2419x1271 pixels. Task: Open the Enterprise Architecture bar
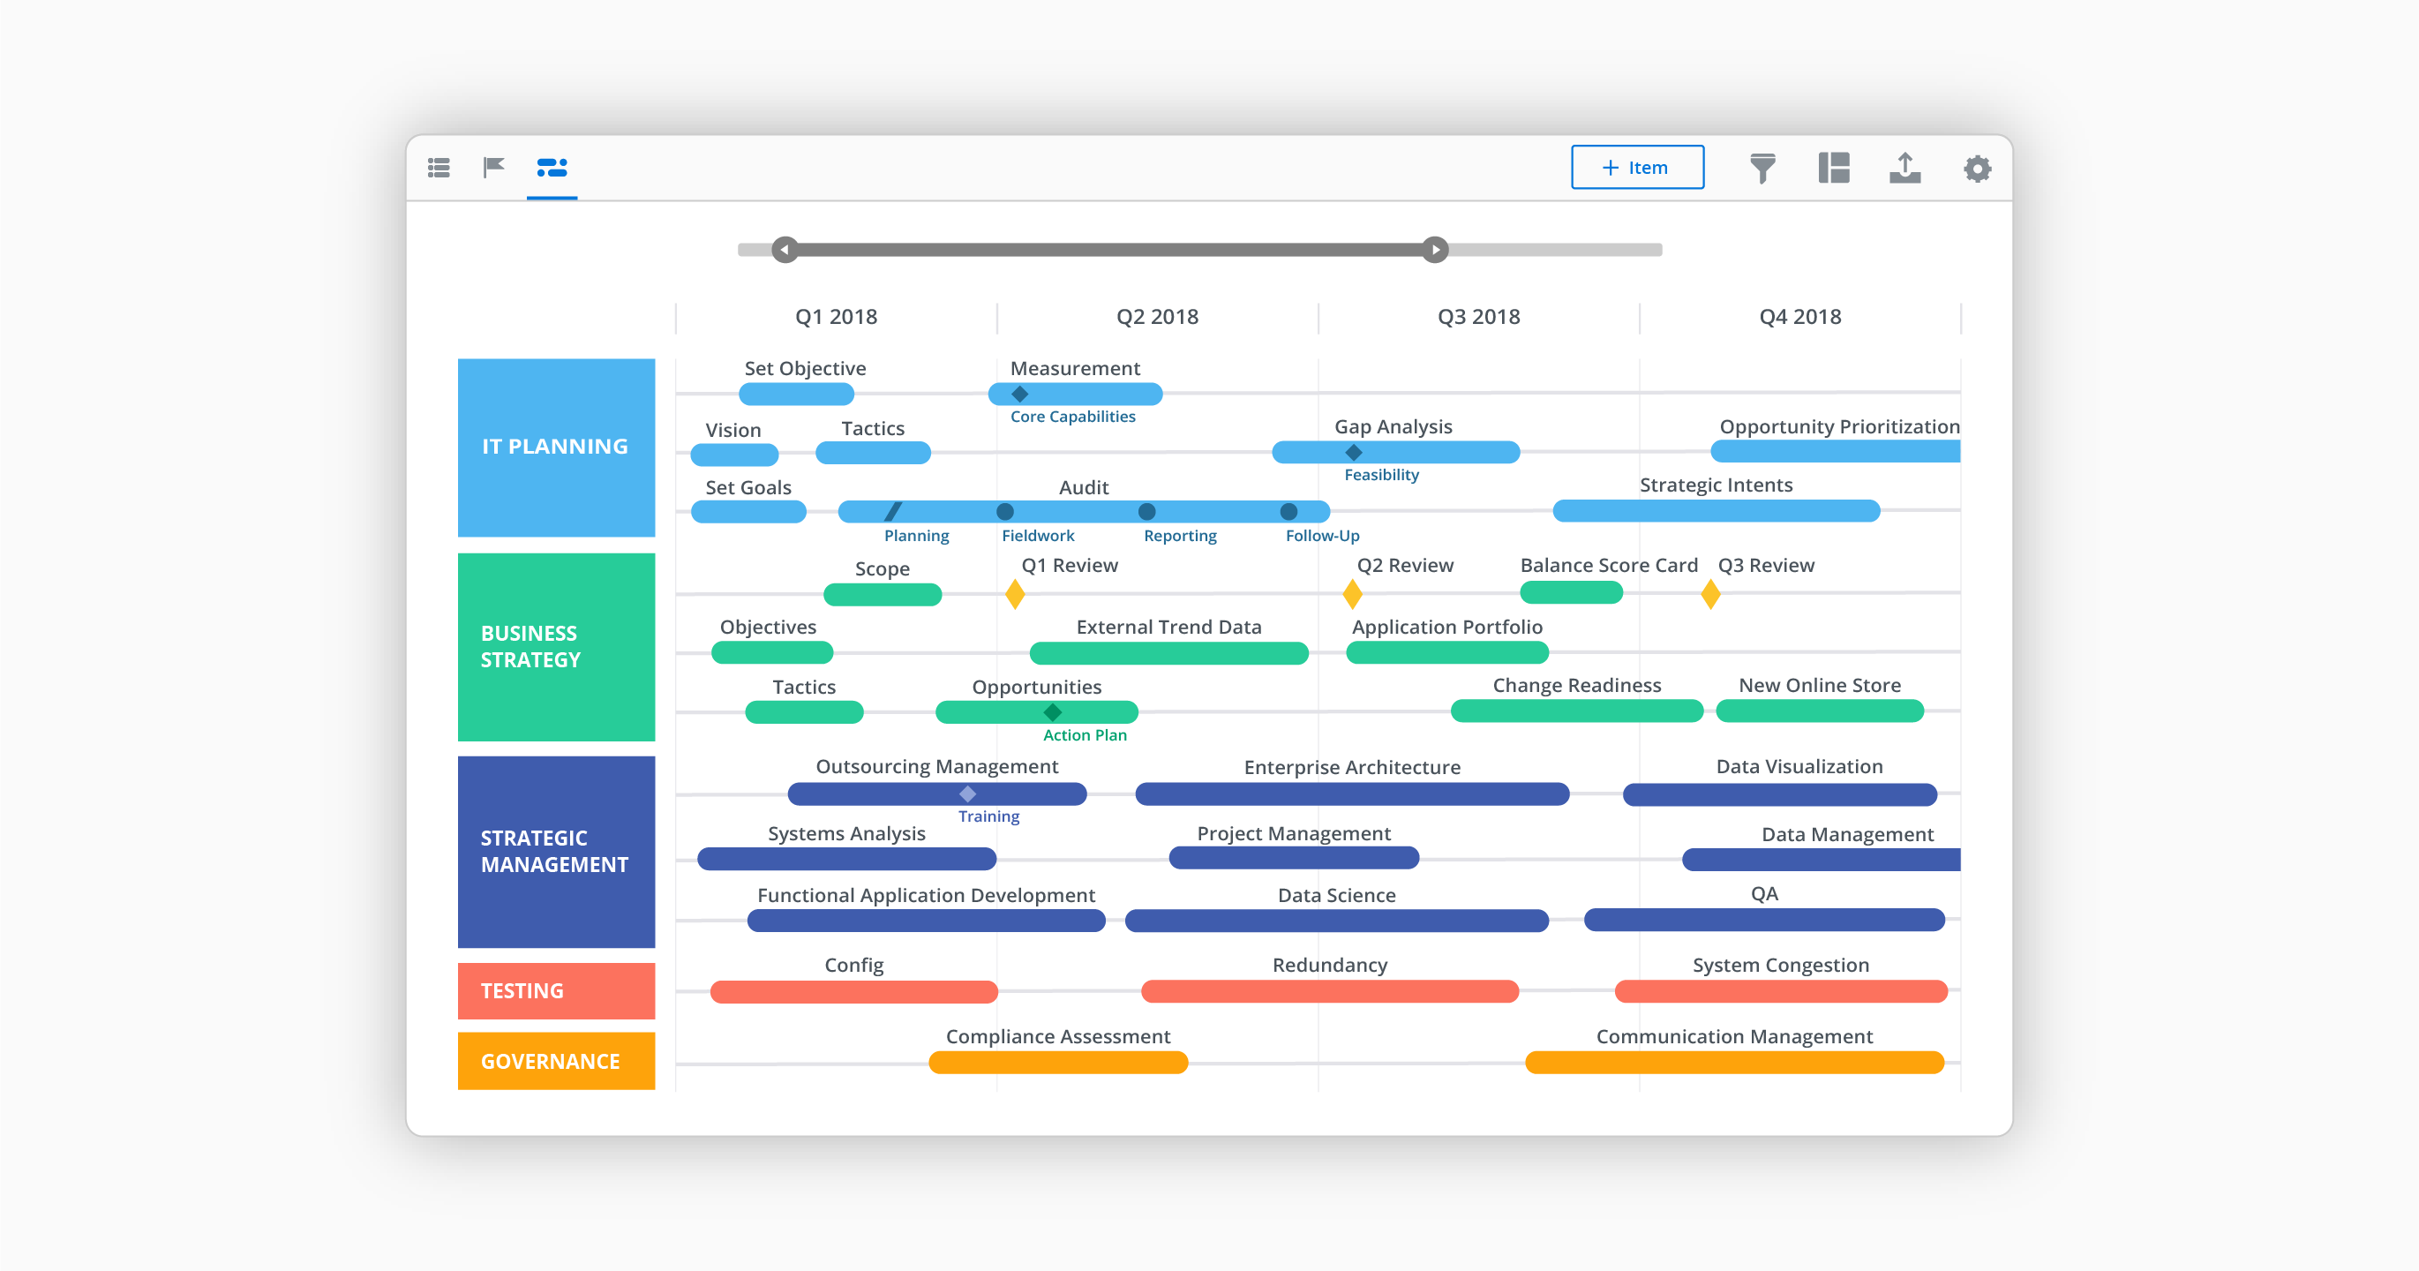pos(1351,794)
